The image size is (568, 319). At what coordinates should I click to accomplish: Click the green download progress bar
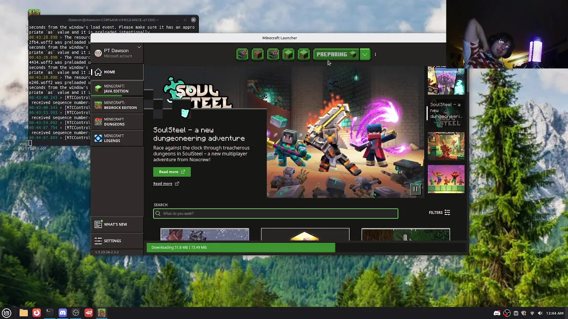pyautogui.click(x=241, y=247)
